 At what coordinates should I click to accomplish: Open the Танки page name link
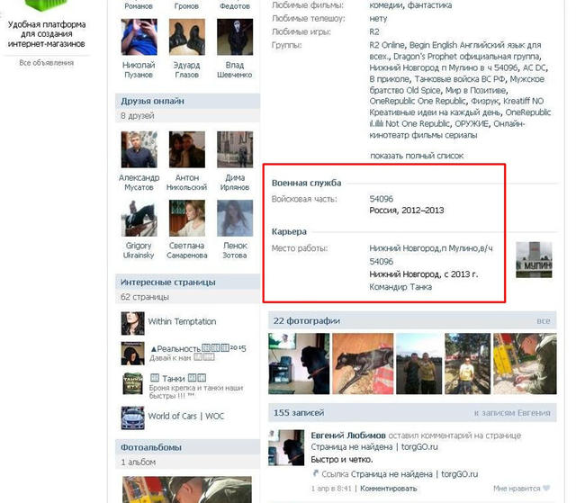173,378
